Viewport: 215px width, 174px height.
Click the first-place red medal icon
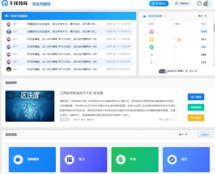click(x=151, y=32)
